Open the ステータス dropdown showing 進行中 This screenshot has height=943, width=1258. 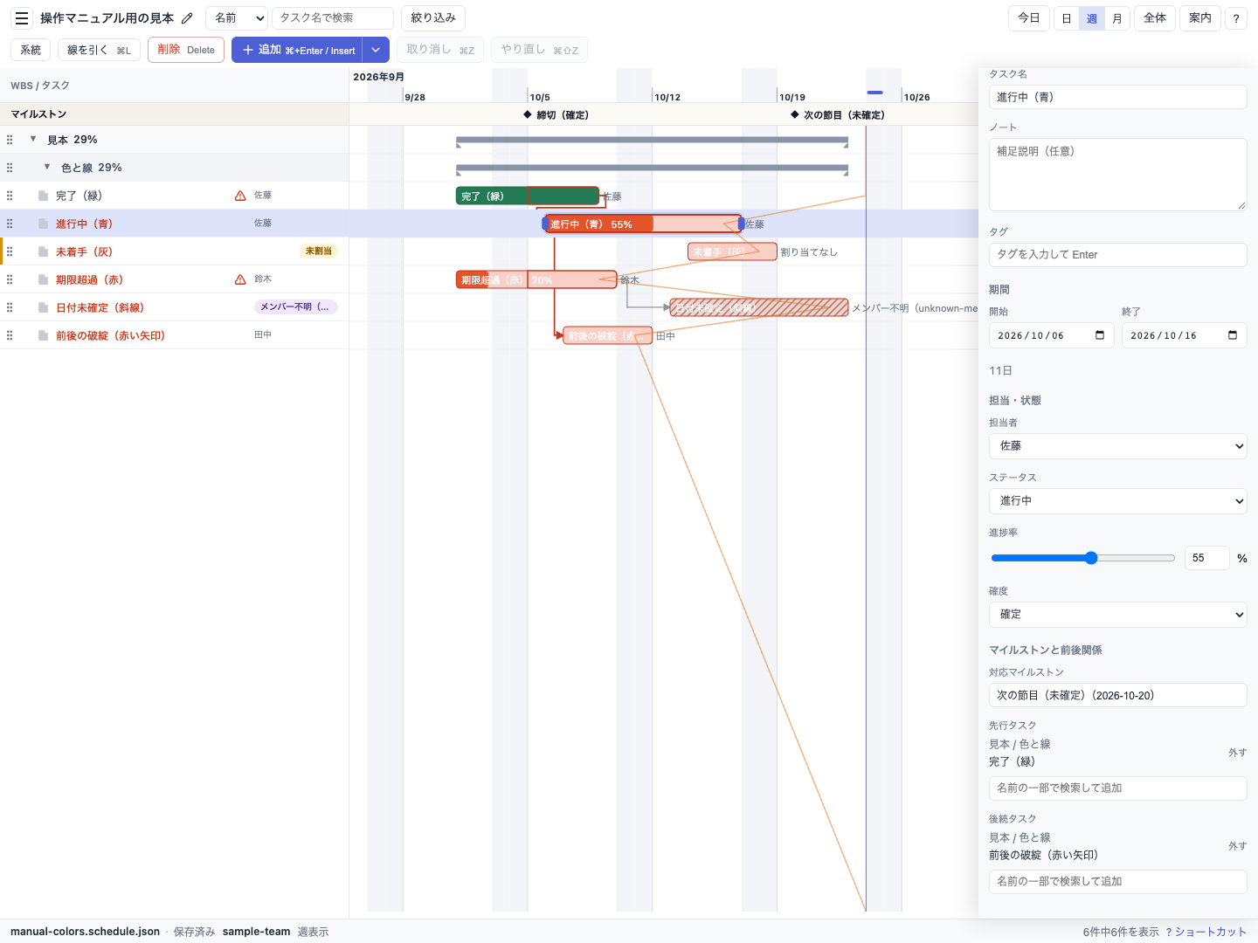point(1118,500)
